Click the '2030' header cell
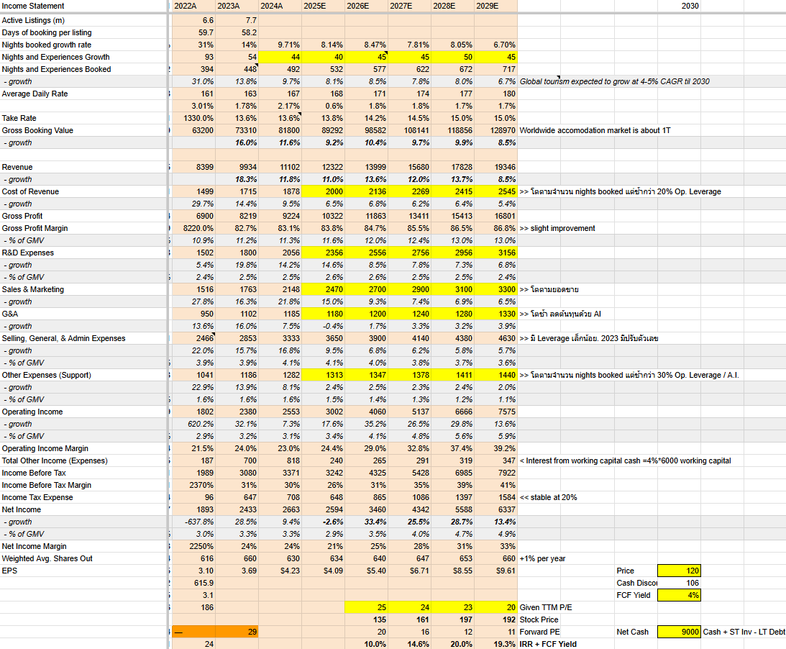This screenshot has height=649, width=786. tap(679, 6)
